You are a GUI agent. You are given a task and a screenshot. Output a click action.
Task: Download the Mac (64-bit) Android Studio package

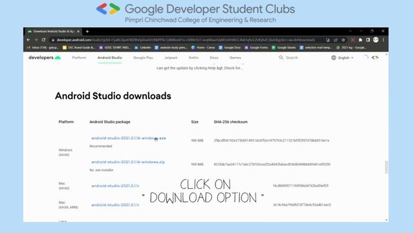pyautogui.click(x=115, y=186)
